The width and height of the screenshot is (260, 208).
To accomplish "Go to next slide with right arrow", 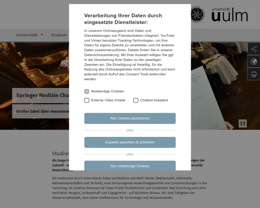I will coord(239,90).
